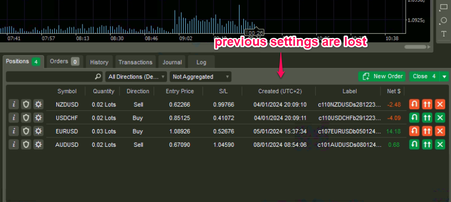Close the AUDUSD position
This screenshot has width=451, height=202.
440,144
